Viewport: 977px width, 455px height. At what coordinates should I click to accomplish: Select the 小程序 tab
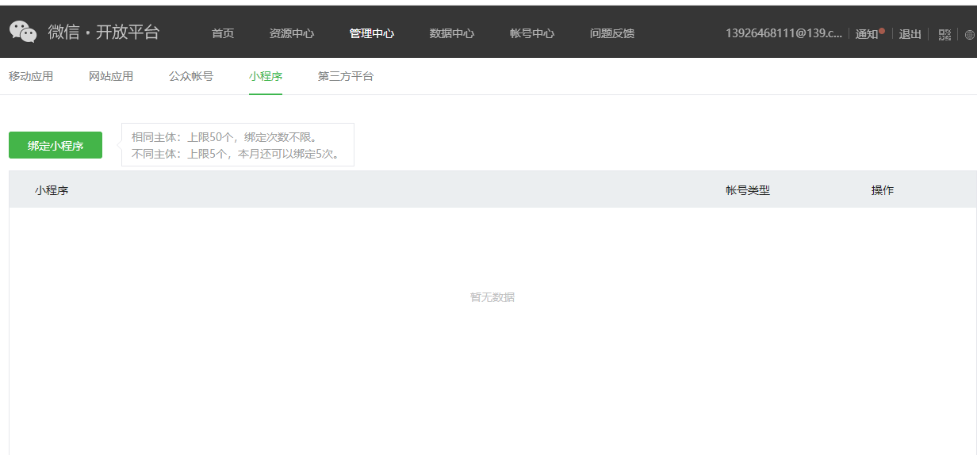[266, 76]
